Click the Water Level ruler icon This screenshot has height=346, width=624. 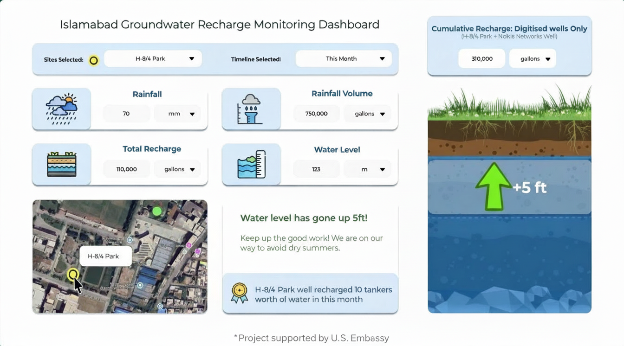pyautogui.click(x=251, y=164)
